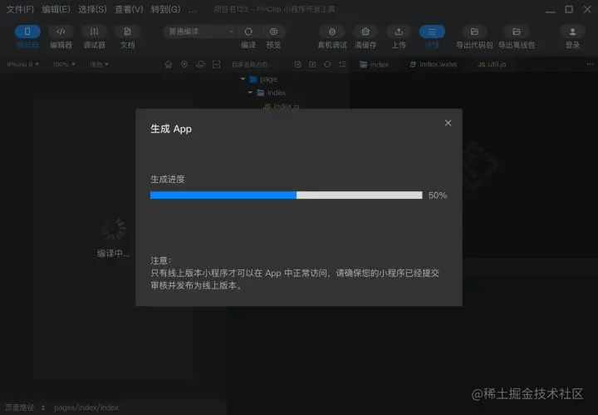
Task: Toggle the 调试器 debugger panel
Action: click(94, 32)
